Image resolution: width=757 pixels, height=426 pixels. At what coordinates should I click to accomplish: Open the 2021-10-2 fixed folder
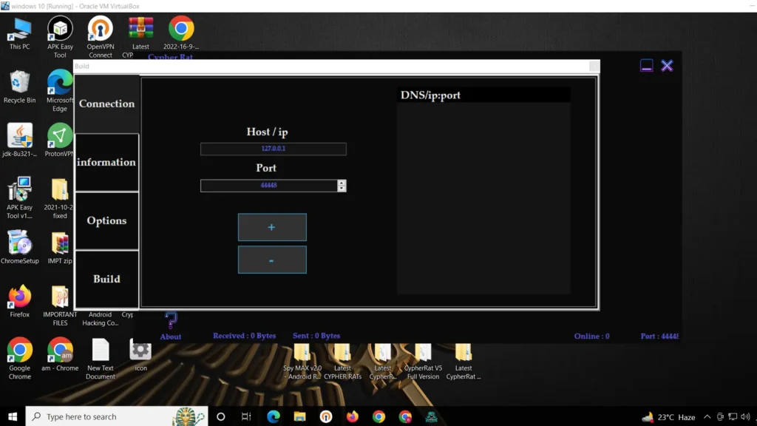pos(60,198)
